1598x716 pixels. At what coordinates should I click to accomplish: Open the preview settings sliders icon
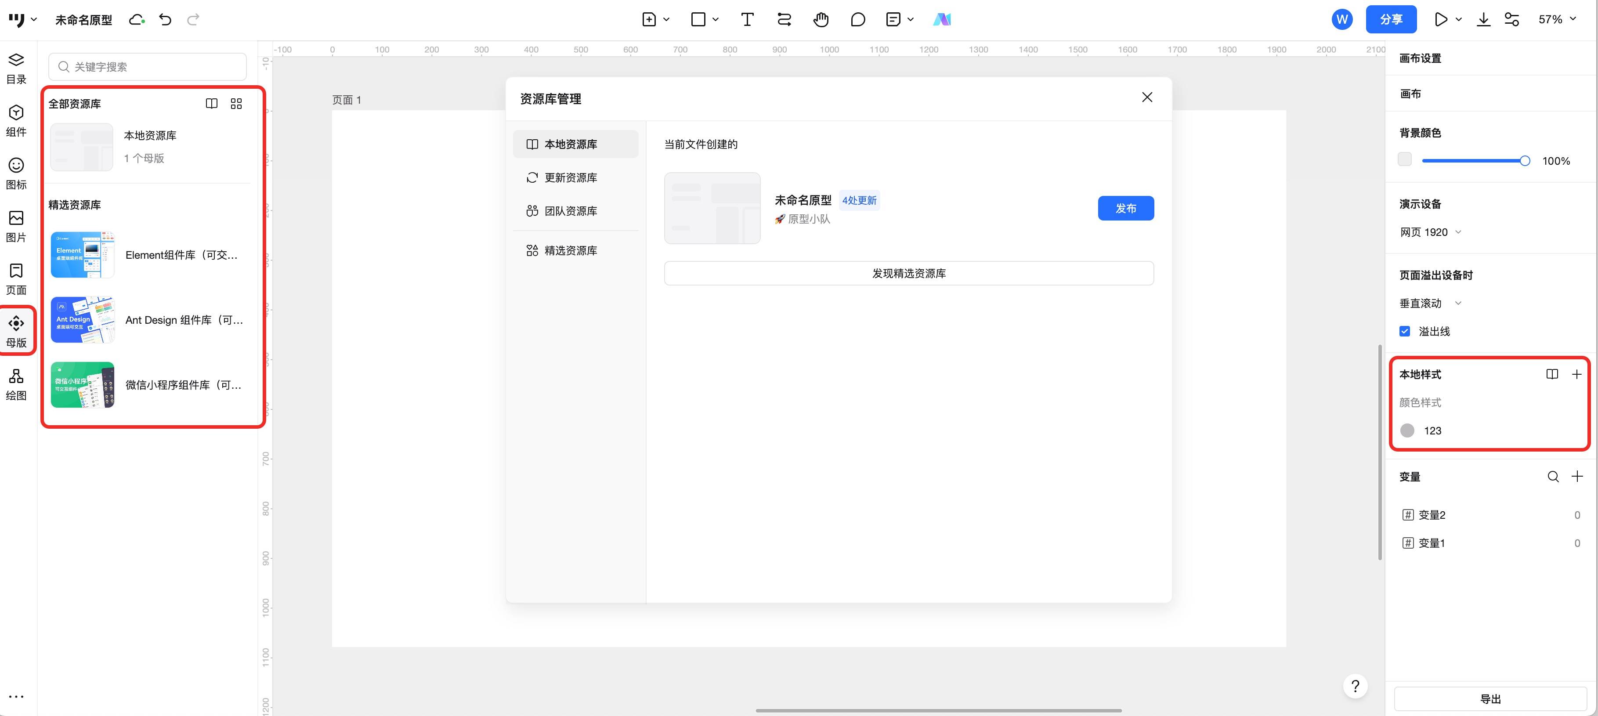tap(1512, 19)
